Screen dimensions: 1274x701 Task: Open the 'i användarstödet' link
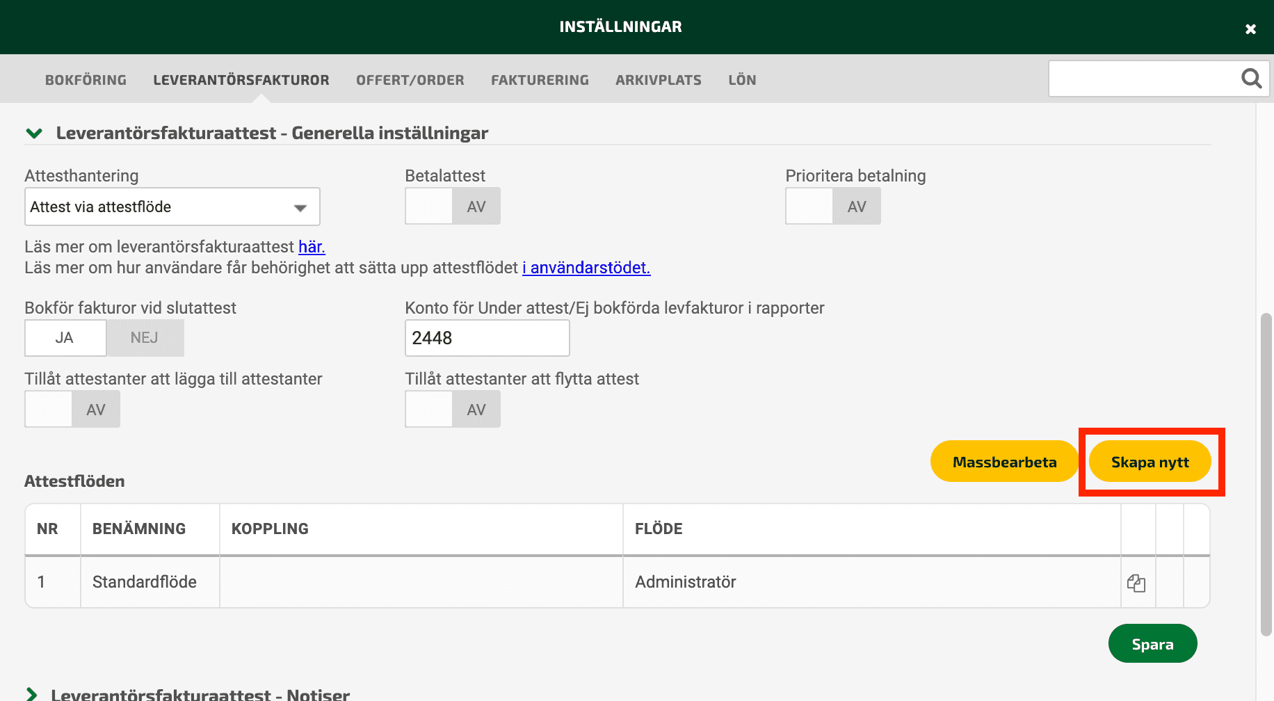[x=586, y=268]
